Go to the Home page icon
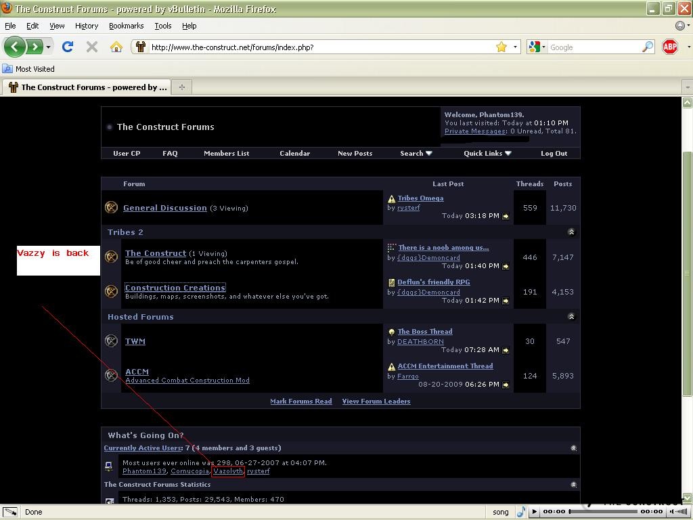 [116, 47]
